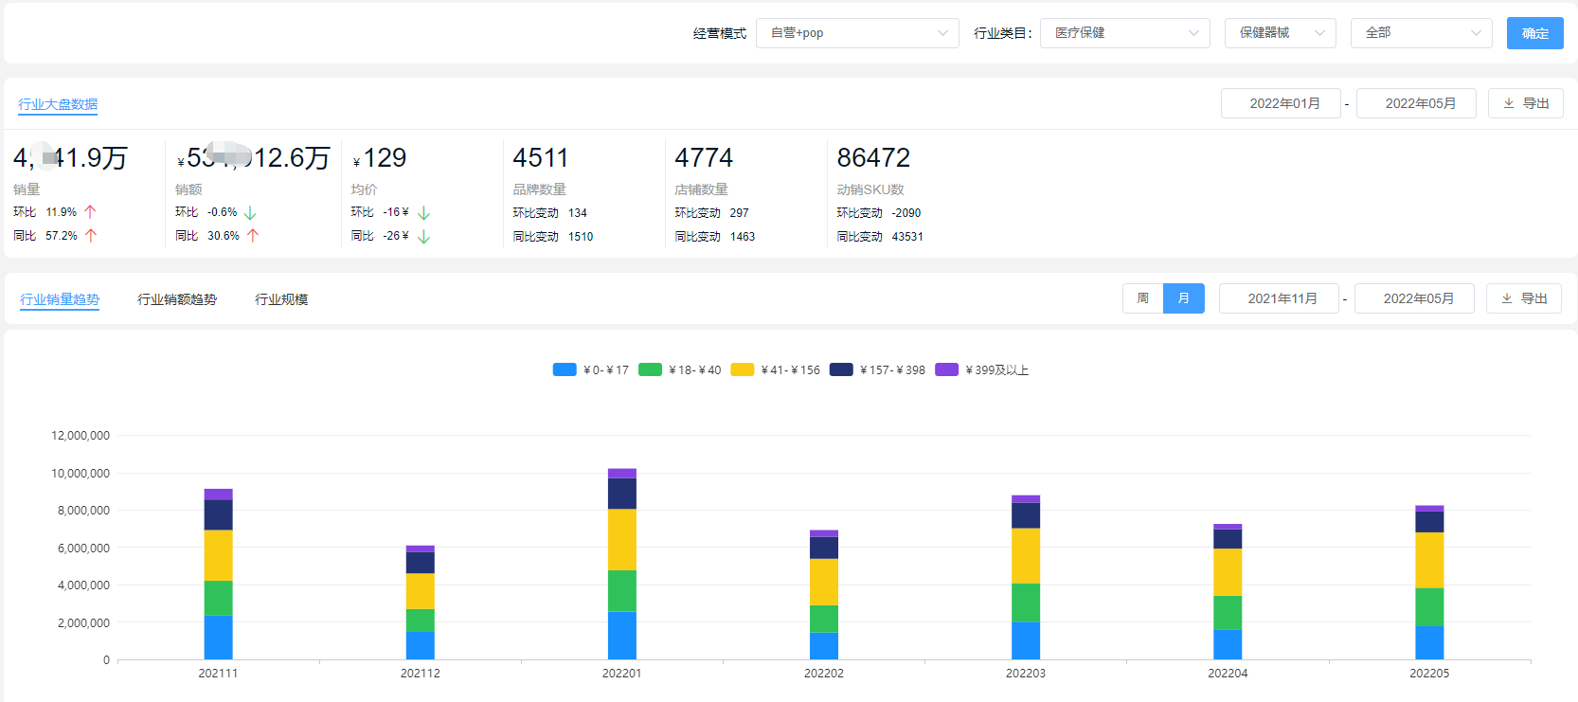The width and height of the screenshot is (1578, 702).
Task: Open the 保健器械 category dropdown
Action: (x=1281, y=33)
